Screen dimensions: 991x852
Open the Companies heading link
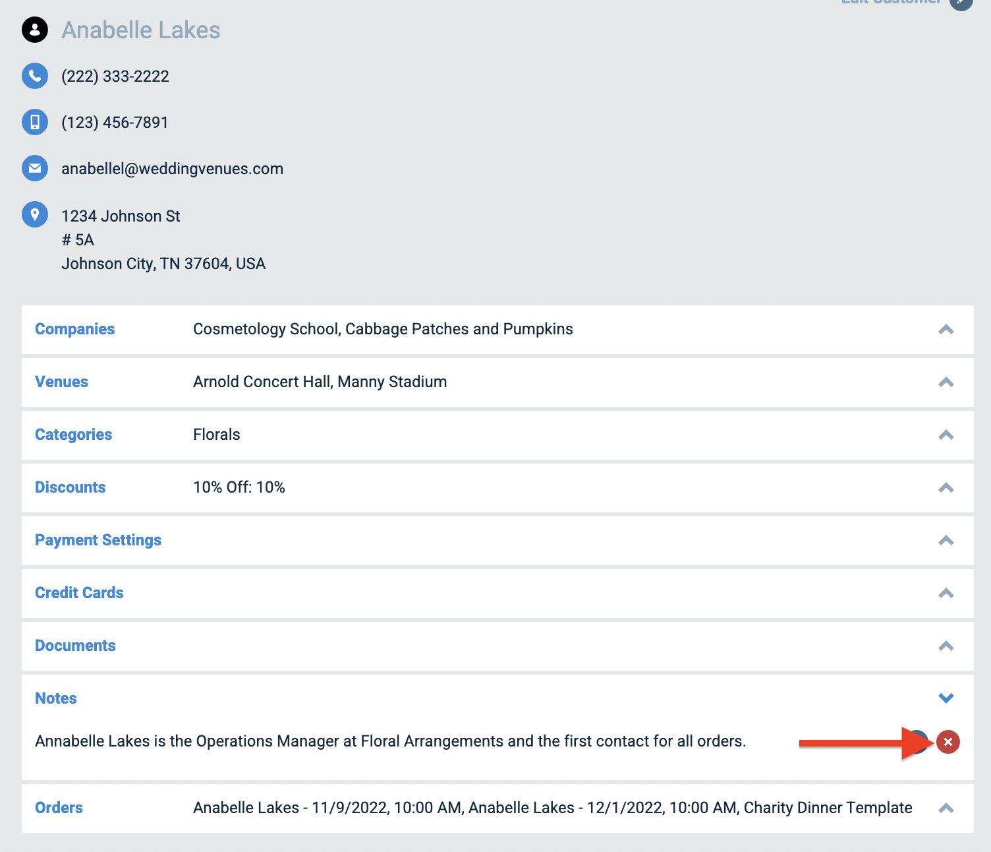click(x=74, y=329)
